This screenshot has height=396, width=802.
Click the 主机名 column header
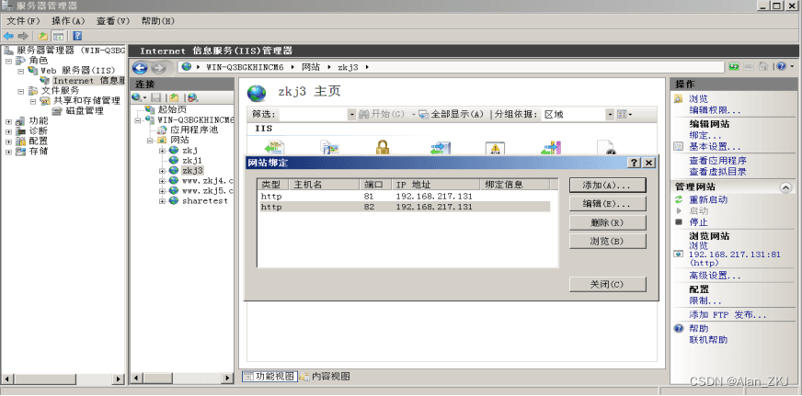click(325, 185)
